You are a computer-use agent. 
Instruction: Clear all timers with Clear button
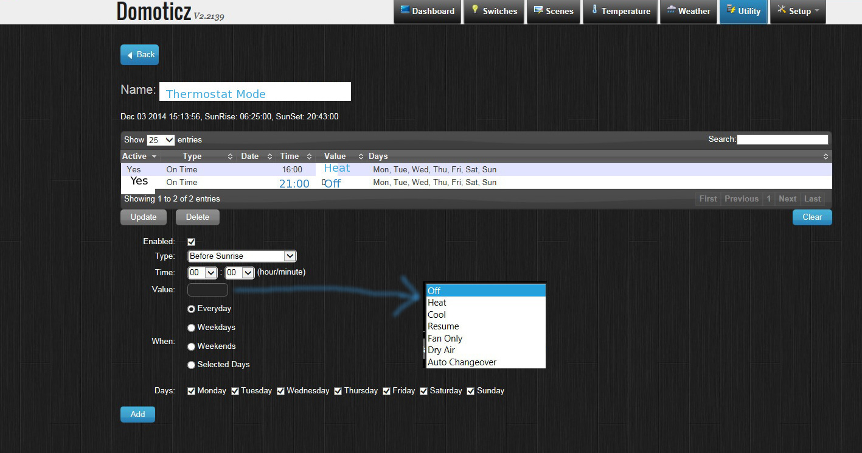tap(812, 217)
